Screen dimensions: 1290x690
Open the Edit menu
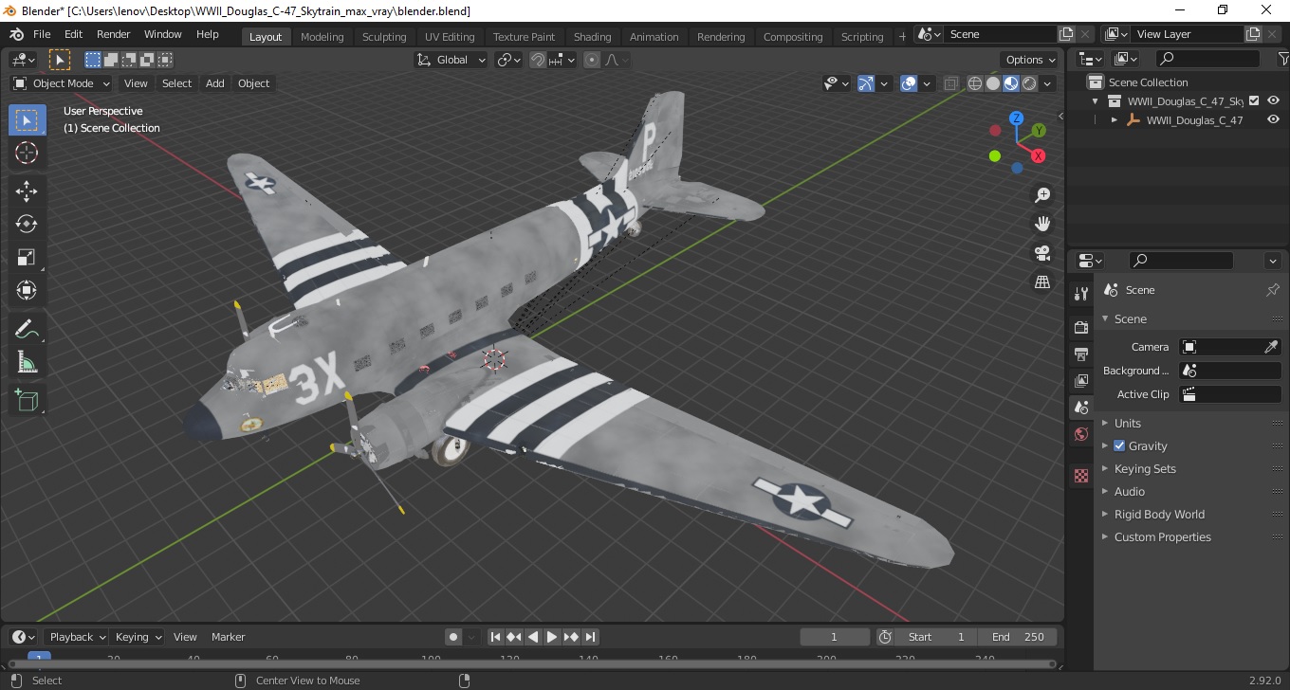[73, 34]
